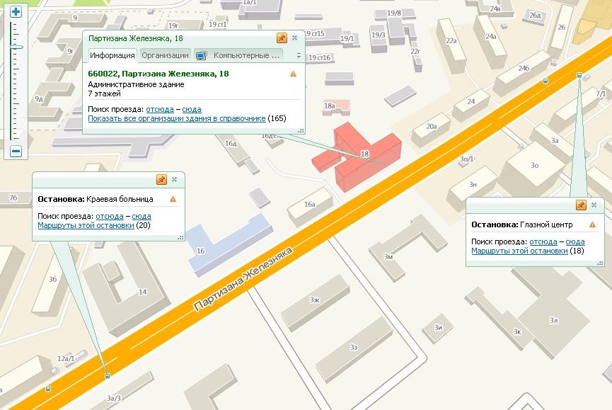Image resolution: width=612 pixels, height=410 pixels.
Task: Open link showing all building organizations
Action: 176,118
